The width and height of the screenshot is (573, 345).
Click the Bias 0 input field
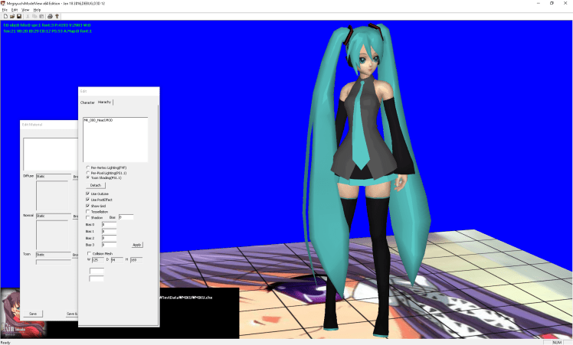click(x=110, y=225)
